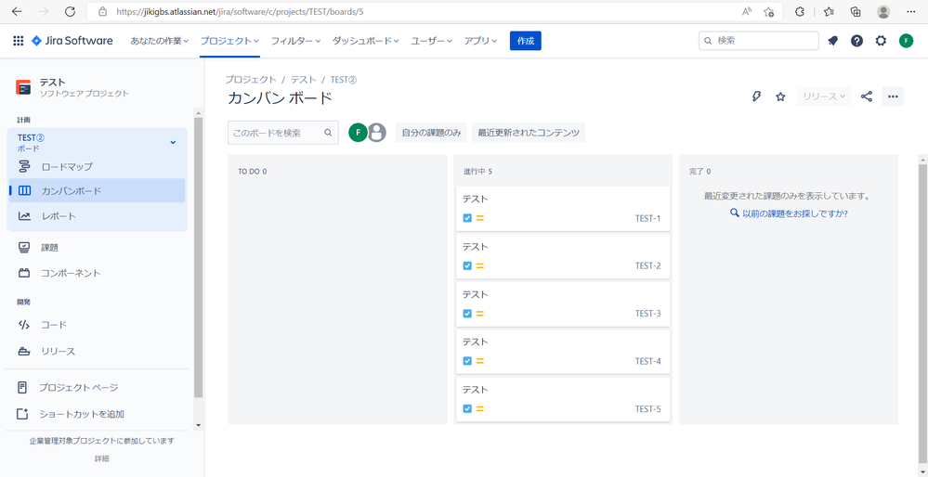Click the browser address bar URL
The height and width of the screenshot is (477, 928).
pos(240,11)
